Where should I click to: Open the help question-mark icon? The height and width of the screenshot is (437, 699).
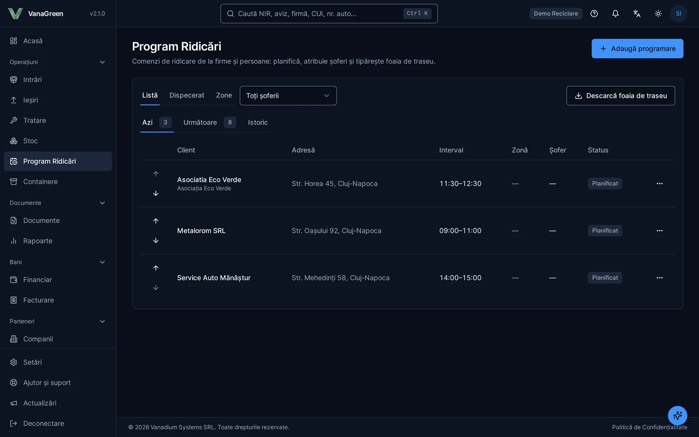(594, 14)
